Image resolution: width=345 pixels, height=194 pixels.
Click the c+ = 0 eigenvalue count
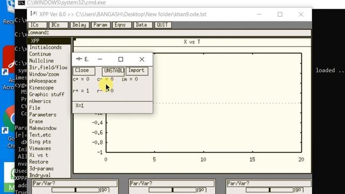(x=81, y=79)
